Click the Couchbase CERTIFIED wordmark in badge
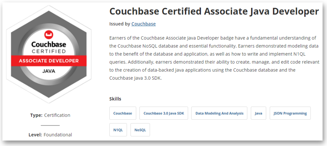 point(49,47)
